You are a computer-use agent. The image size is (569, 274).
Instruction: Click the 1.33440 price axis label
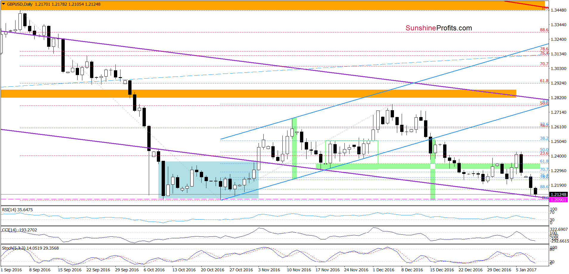click(558, 25)
